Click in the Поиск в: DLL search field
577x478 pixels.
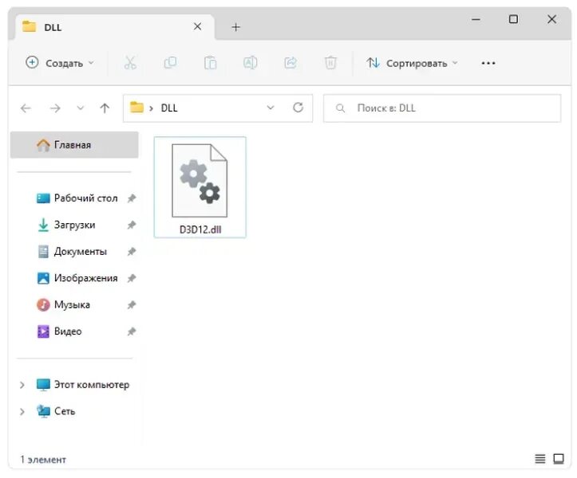point(442,108)
